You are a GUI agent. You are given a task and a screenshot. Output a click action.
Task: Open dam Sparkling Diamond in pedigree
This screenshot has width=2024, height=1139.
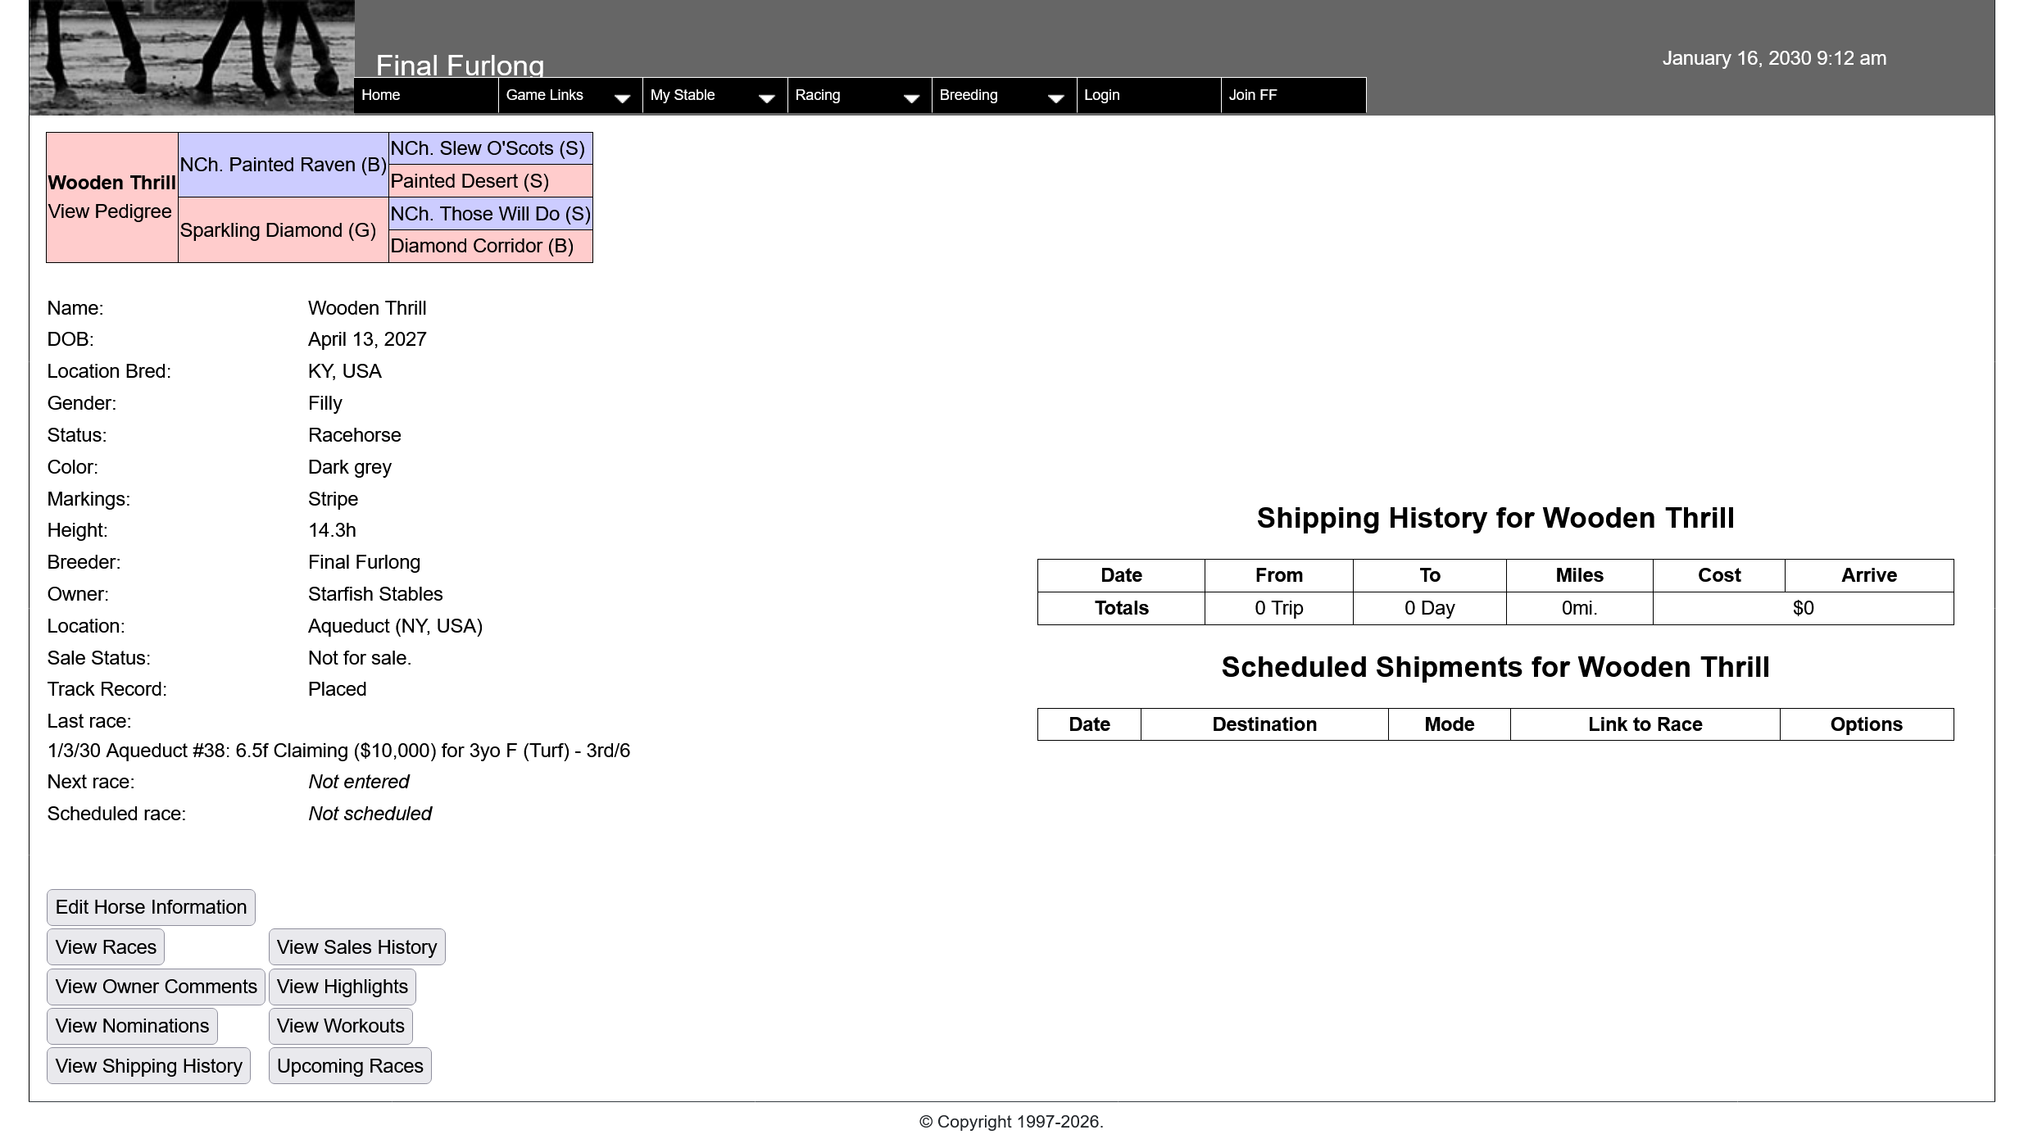tap(278, 230)
